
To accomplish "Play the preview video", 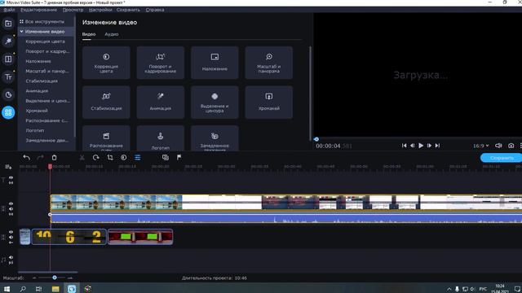I will [421, 146].
